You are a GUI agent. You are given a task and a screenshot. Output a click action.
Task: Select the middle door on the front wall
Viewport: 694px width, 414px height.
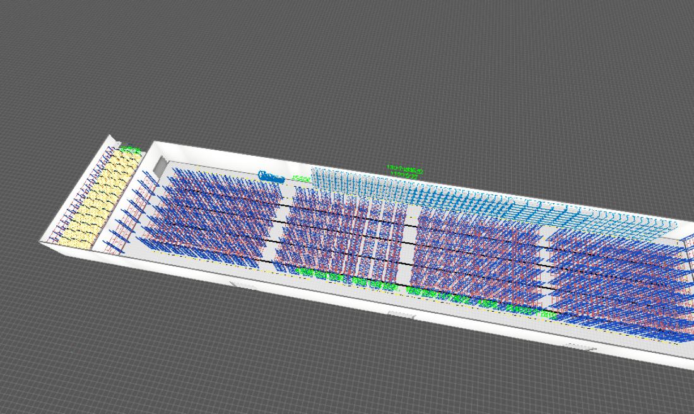coord(401,314)
